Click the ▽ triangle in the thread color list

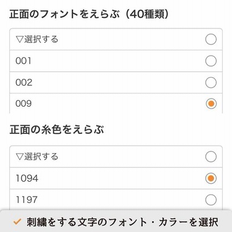pos(20,157)
